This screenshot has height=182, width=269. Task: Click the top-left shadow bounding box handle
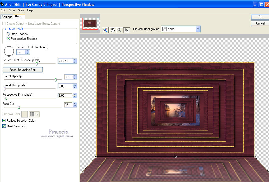coord(96,156)
